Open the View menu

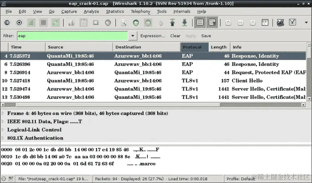pos(37,12)
